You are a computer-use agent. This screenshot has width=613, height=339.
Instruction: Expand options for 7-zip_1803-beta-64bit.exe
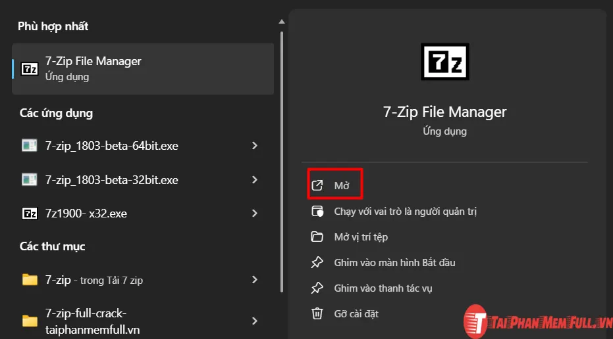click(255, 145)
